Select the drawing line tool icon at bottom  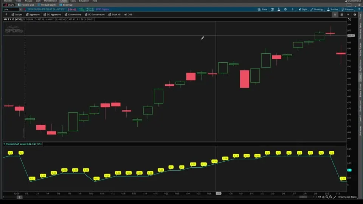335,197
